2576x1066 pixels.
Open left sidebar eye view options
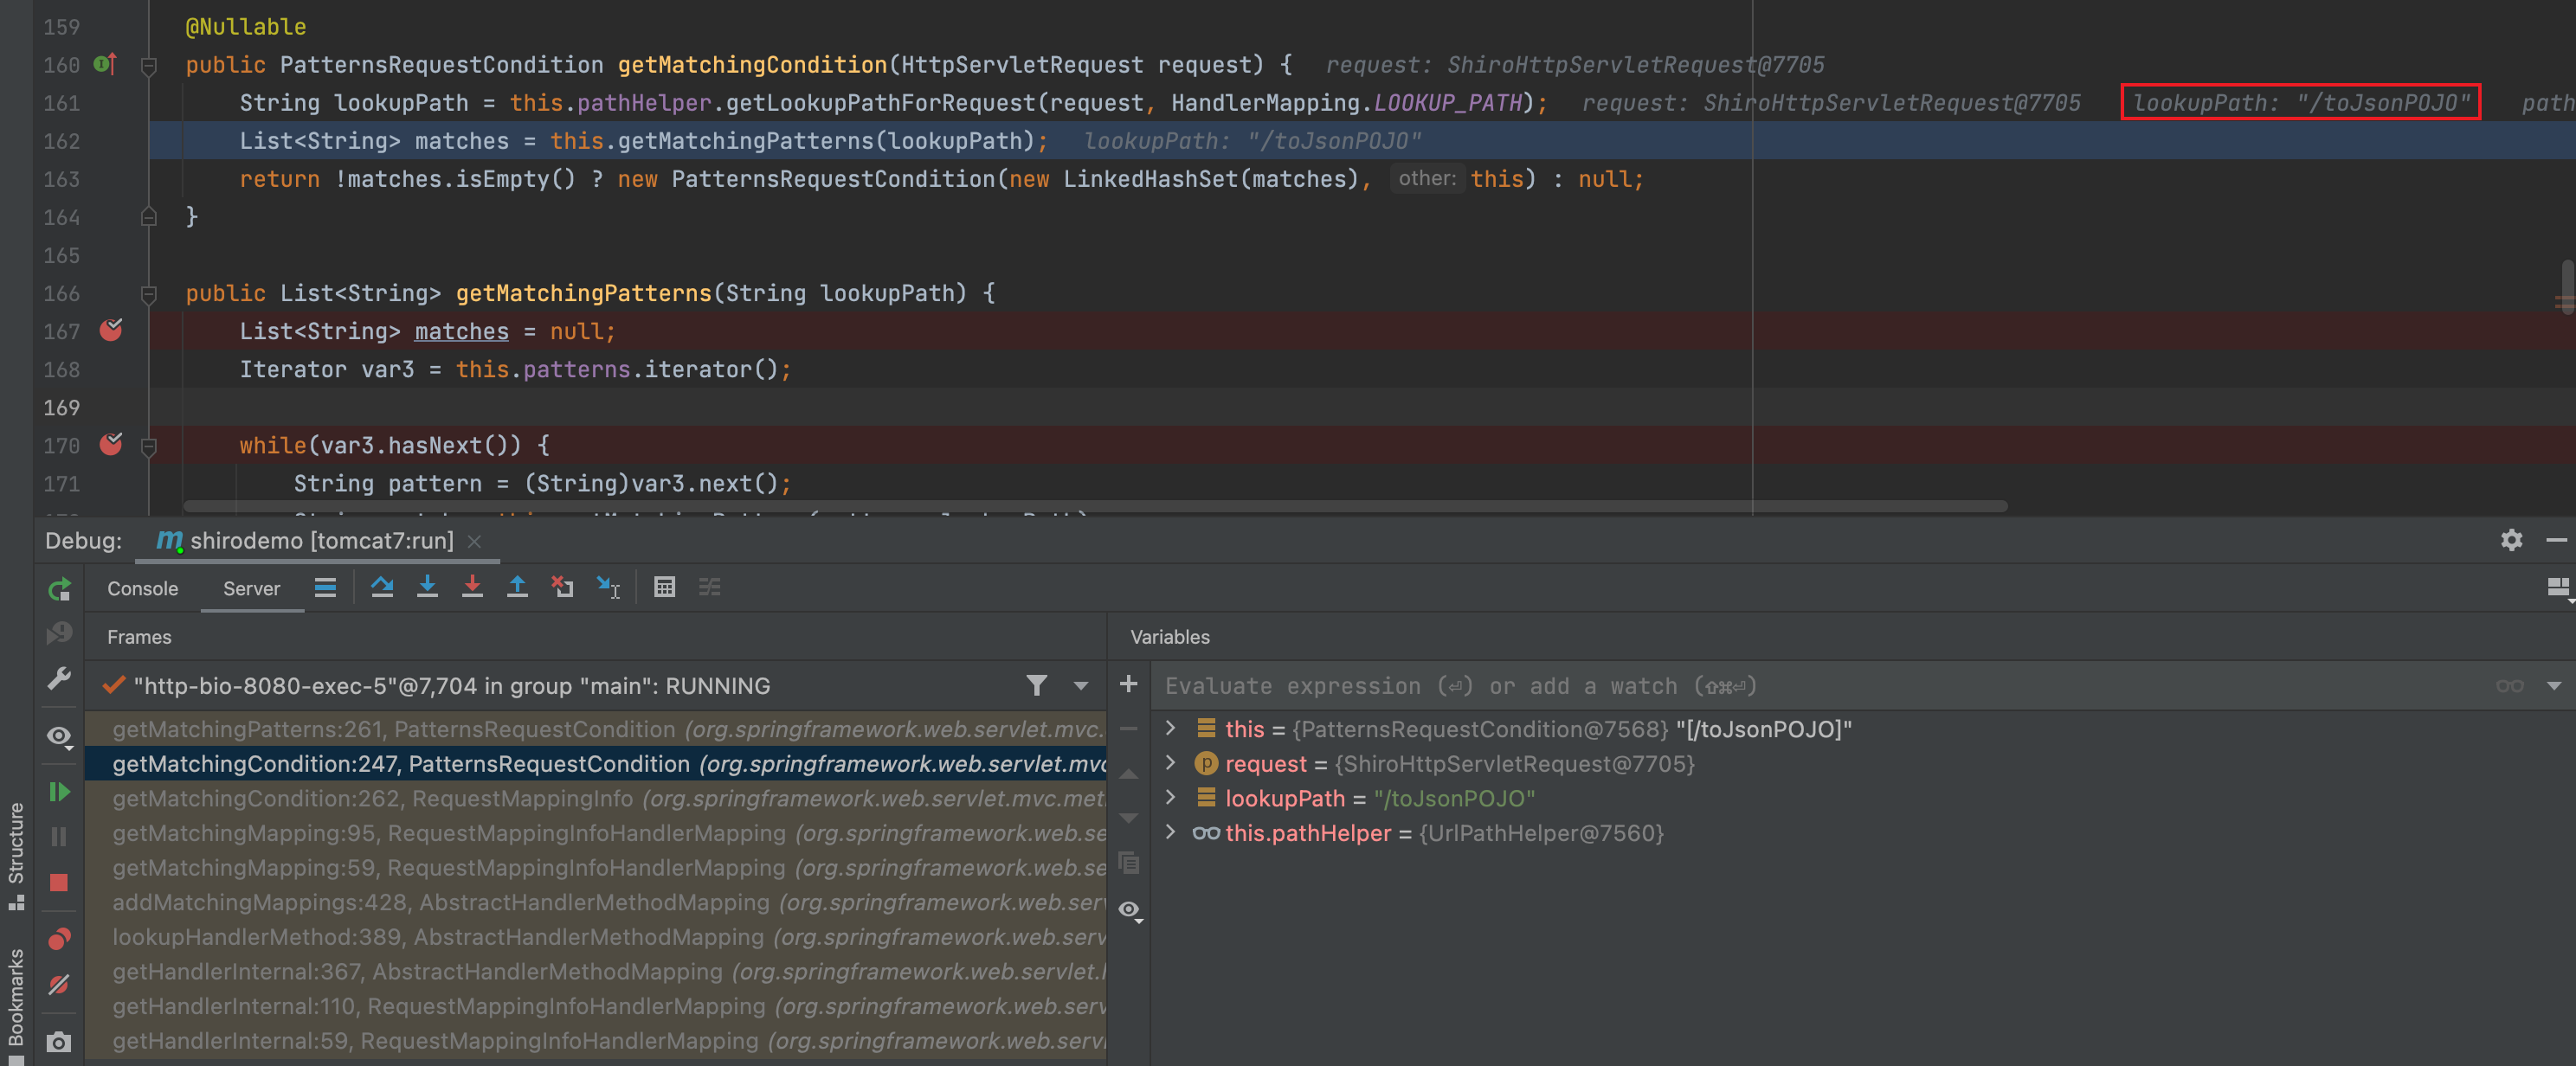click(x=59, y=737)
